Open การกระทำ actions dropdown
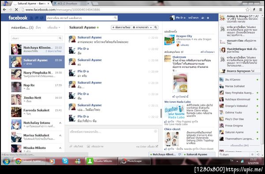This screenshot has width=265, height=174. 142,27
